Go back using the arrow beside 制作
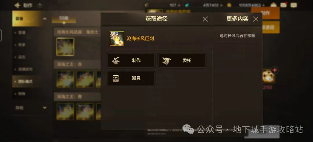The height and width of the screenshot is (142, 313). point(17,5)
